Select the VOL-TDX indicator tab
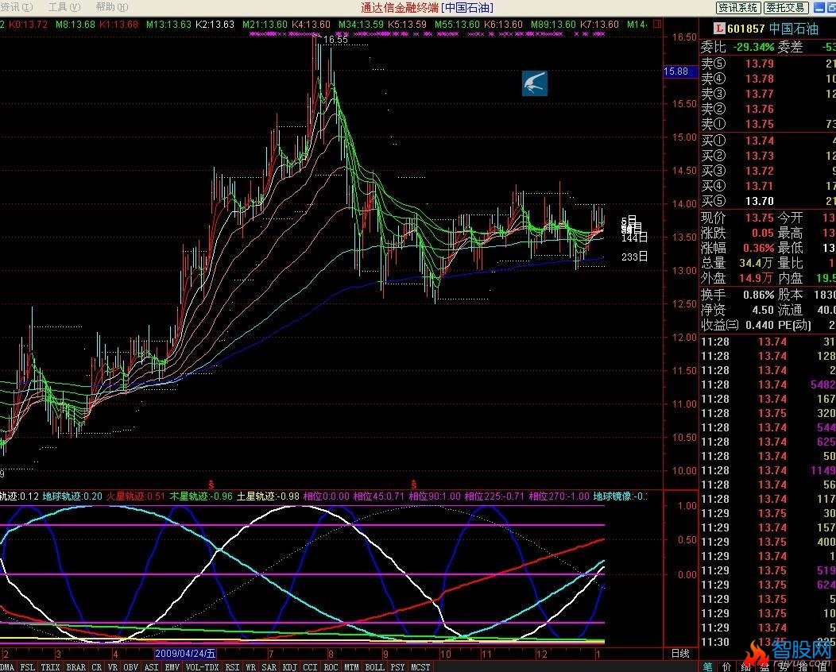 [202, 666]
